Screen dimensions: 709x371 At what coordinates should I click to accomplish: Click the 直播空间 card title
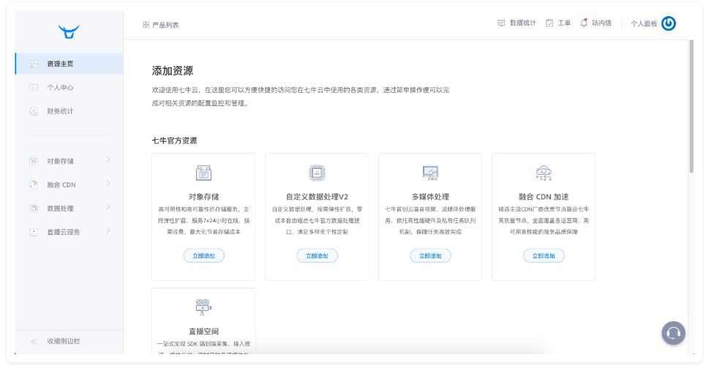tap(204, 331)
